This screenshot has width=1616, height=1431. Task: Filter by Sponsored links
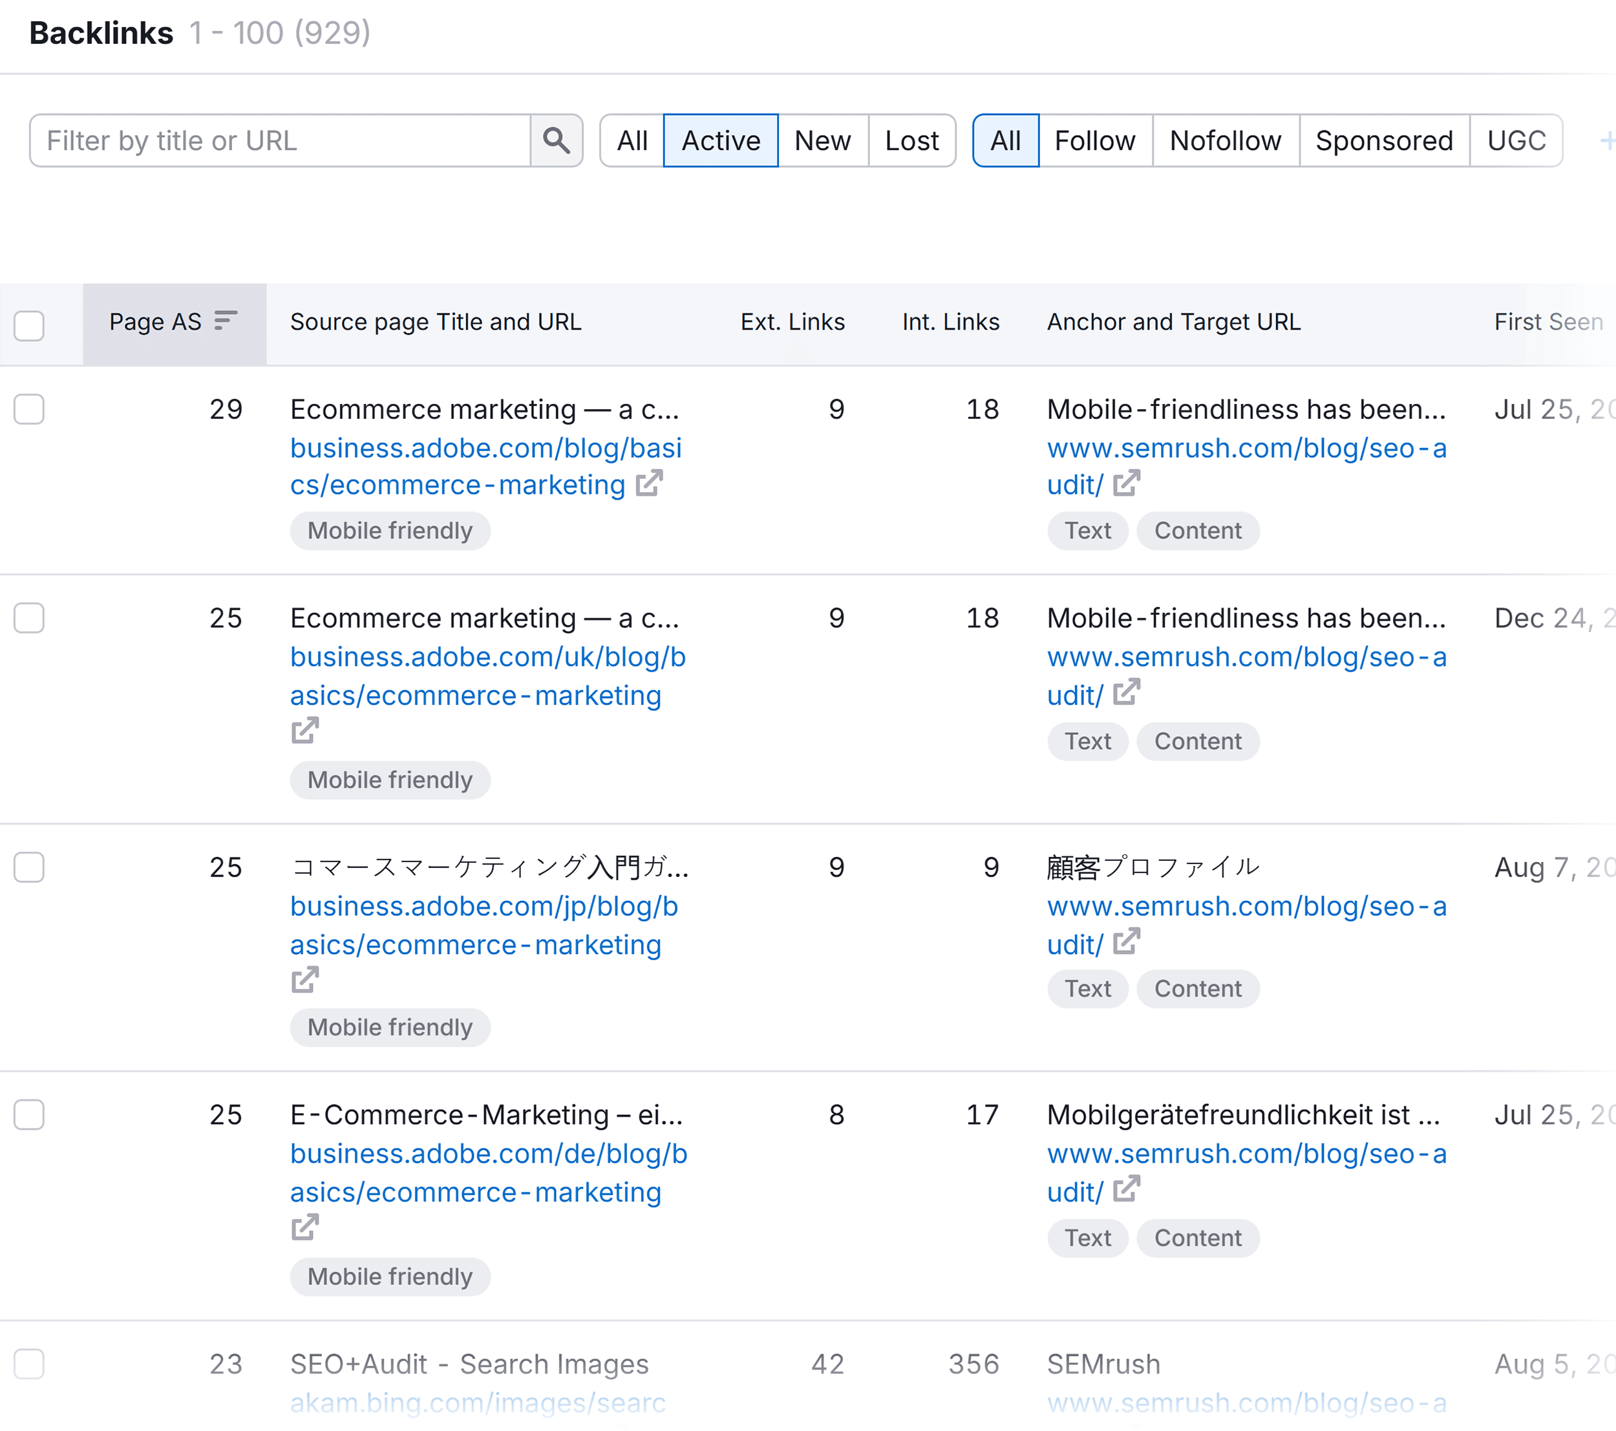click(x=1385, y=141)
